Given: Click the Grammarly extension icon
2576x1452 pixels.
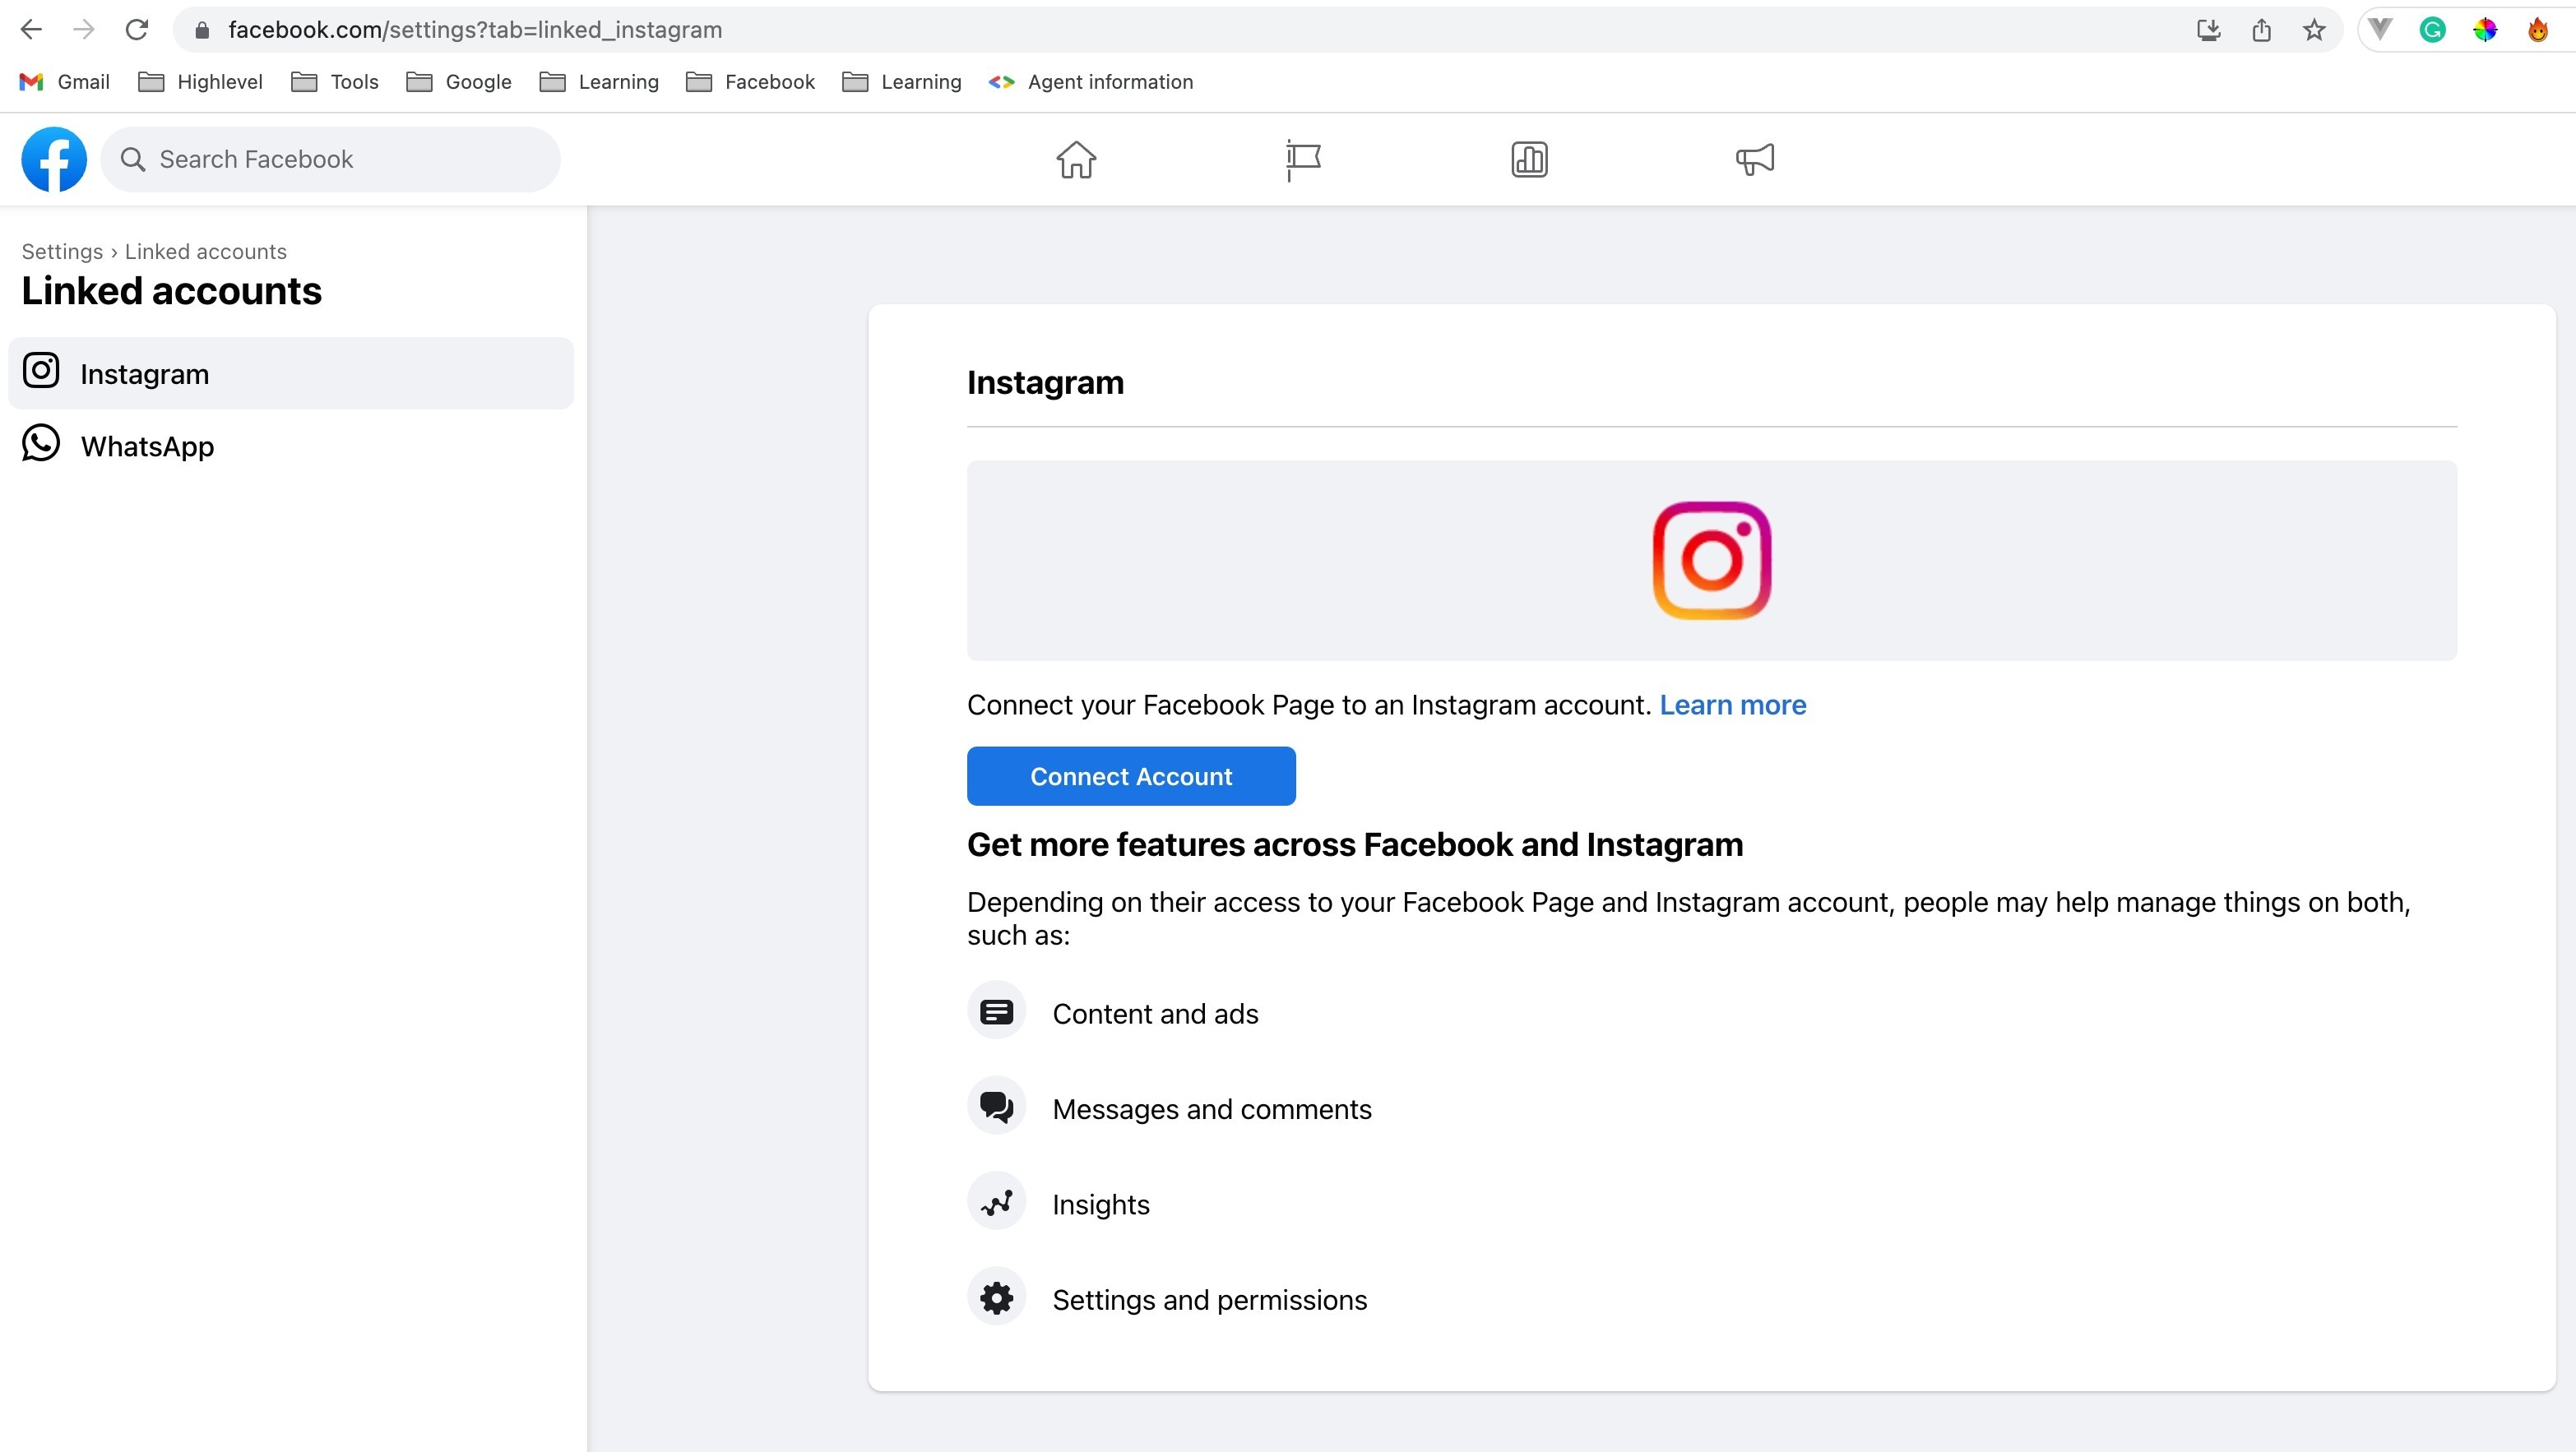Looking at the screenshot, I should 2432,30.
